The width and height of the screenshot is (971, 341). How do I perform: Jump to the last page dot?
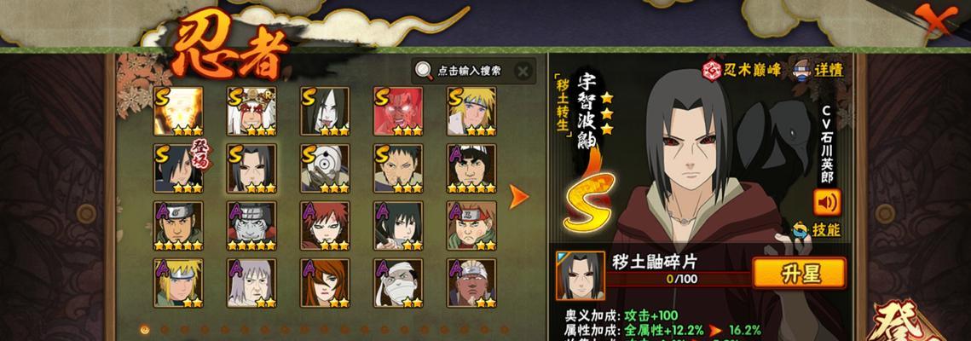[504, 330]
